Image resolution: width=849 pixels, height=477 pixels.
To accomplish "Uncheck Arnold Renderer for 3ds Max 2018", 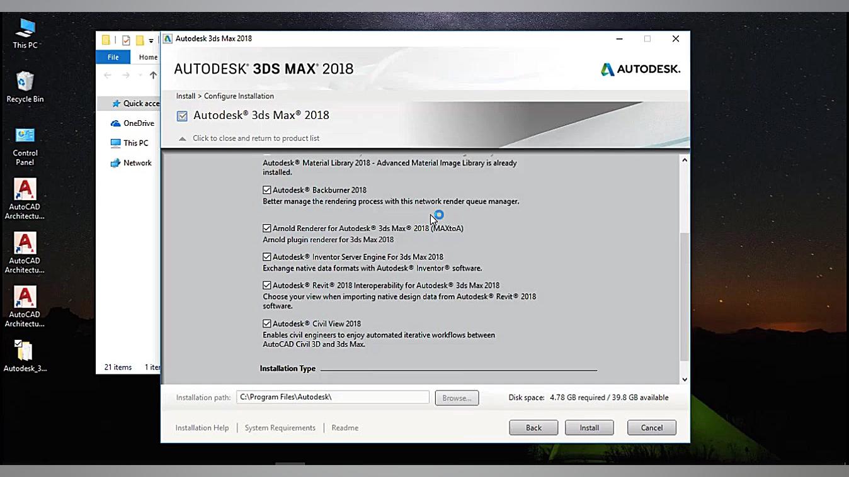I will (267, 228).
